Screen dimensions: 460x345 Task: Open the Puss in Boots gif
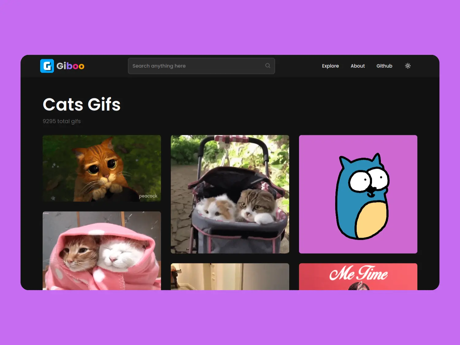[102, 168]
